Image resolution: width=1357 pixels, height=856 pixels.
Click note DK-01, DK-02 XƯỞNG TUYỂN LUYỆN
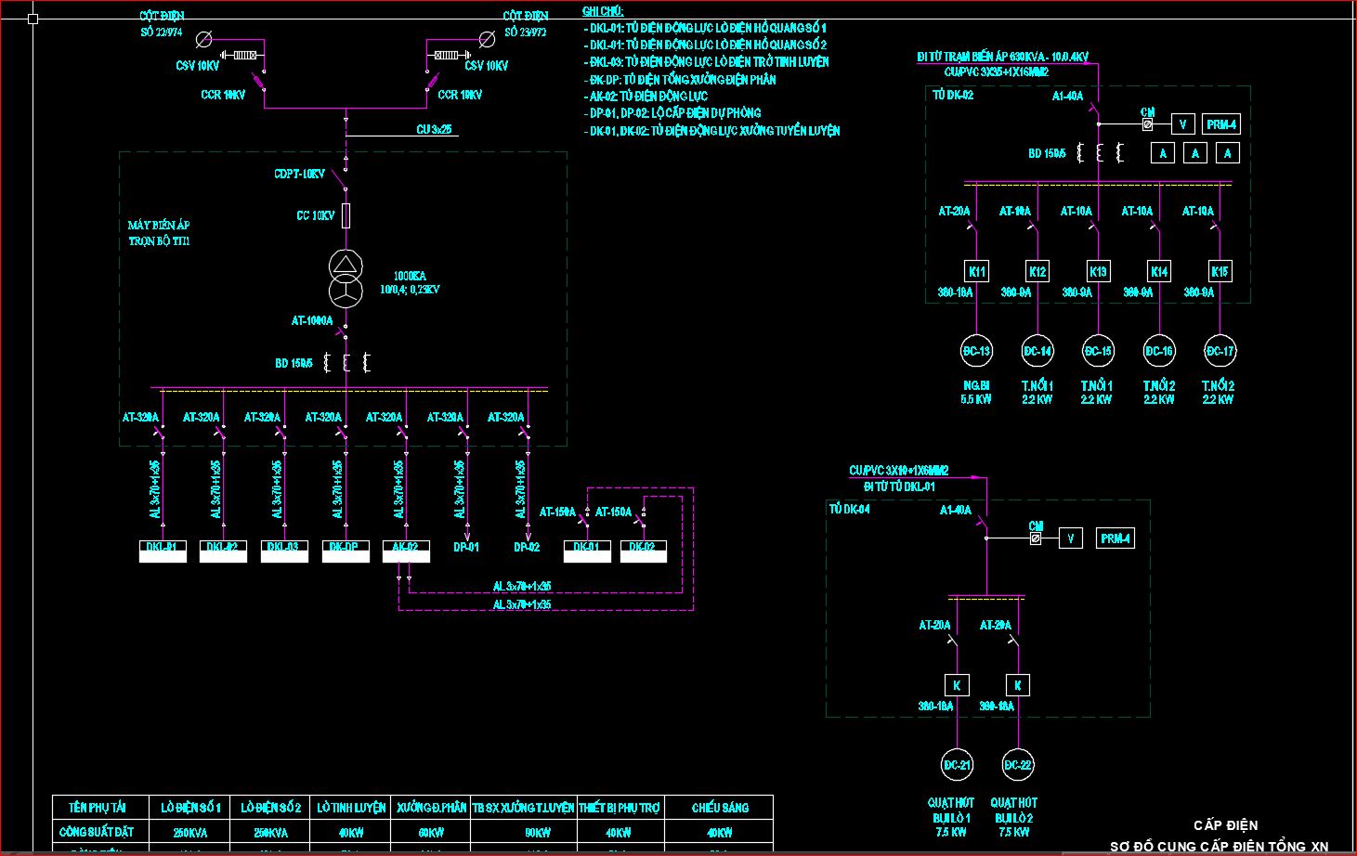(x=712, y=131)
